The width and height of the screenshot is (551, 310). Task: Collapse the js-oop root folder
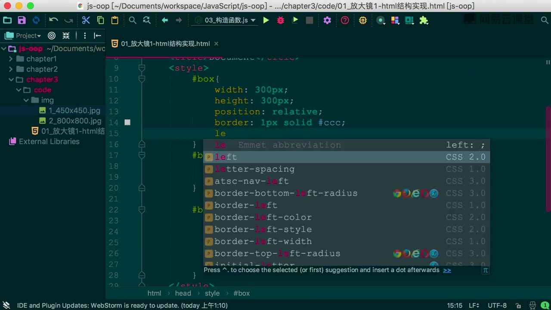point(4,49)
